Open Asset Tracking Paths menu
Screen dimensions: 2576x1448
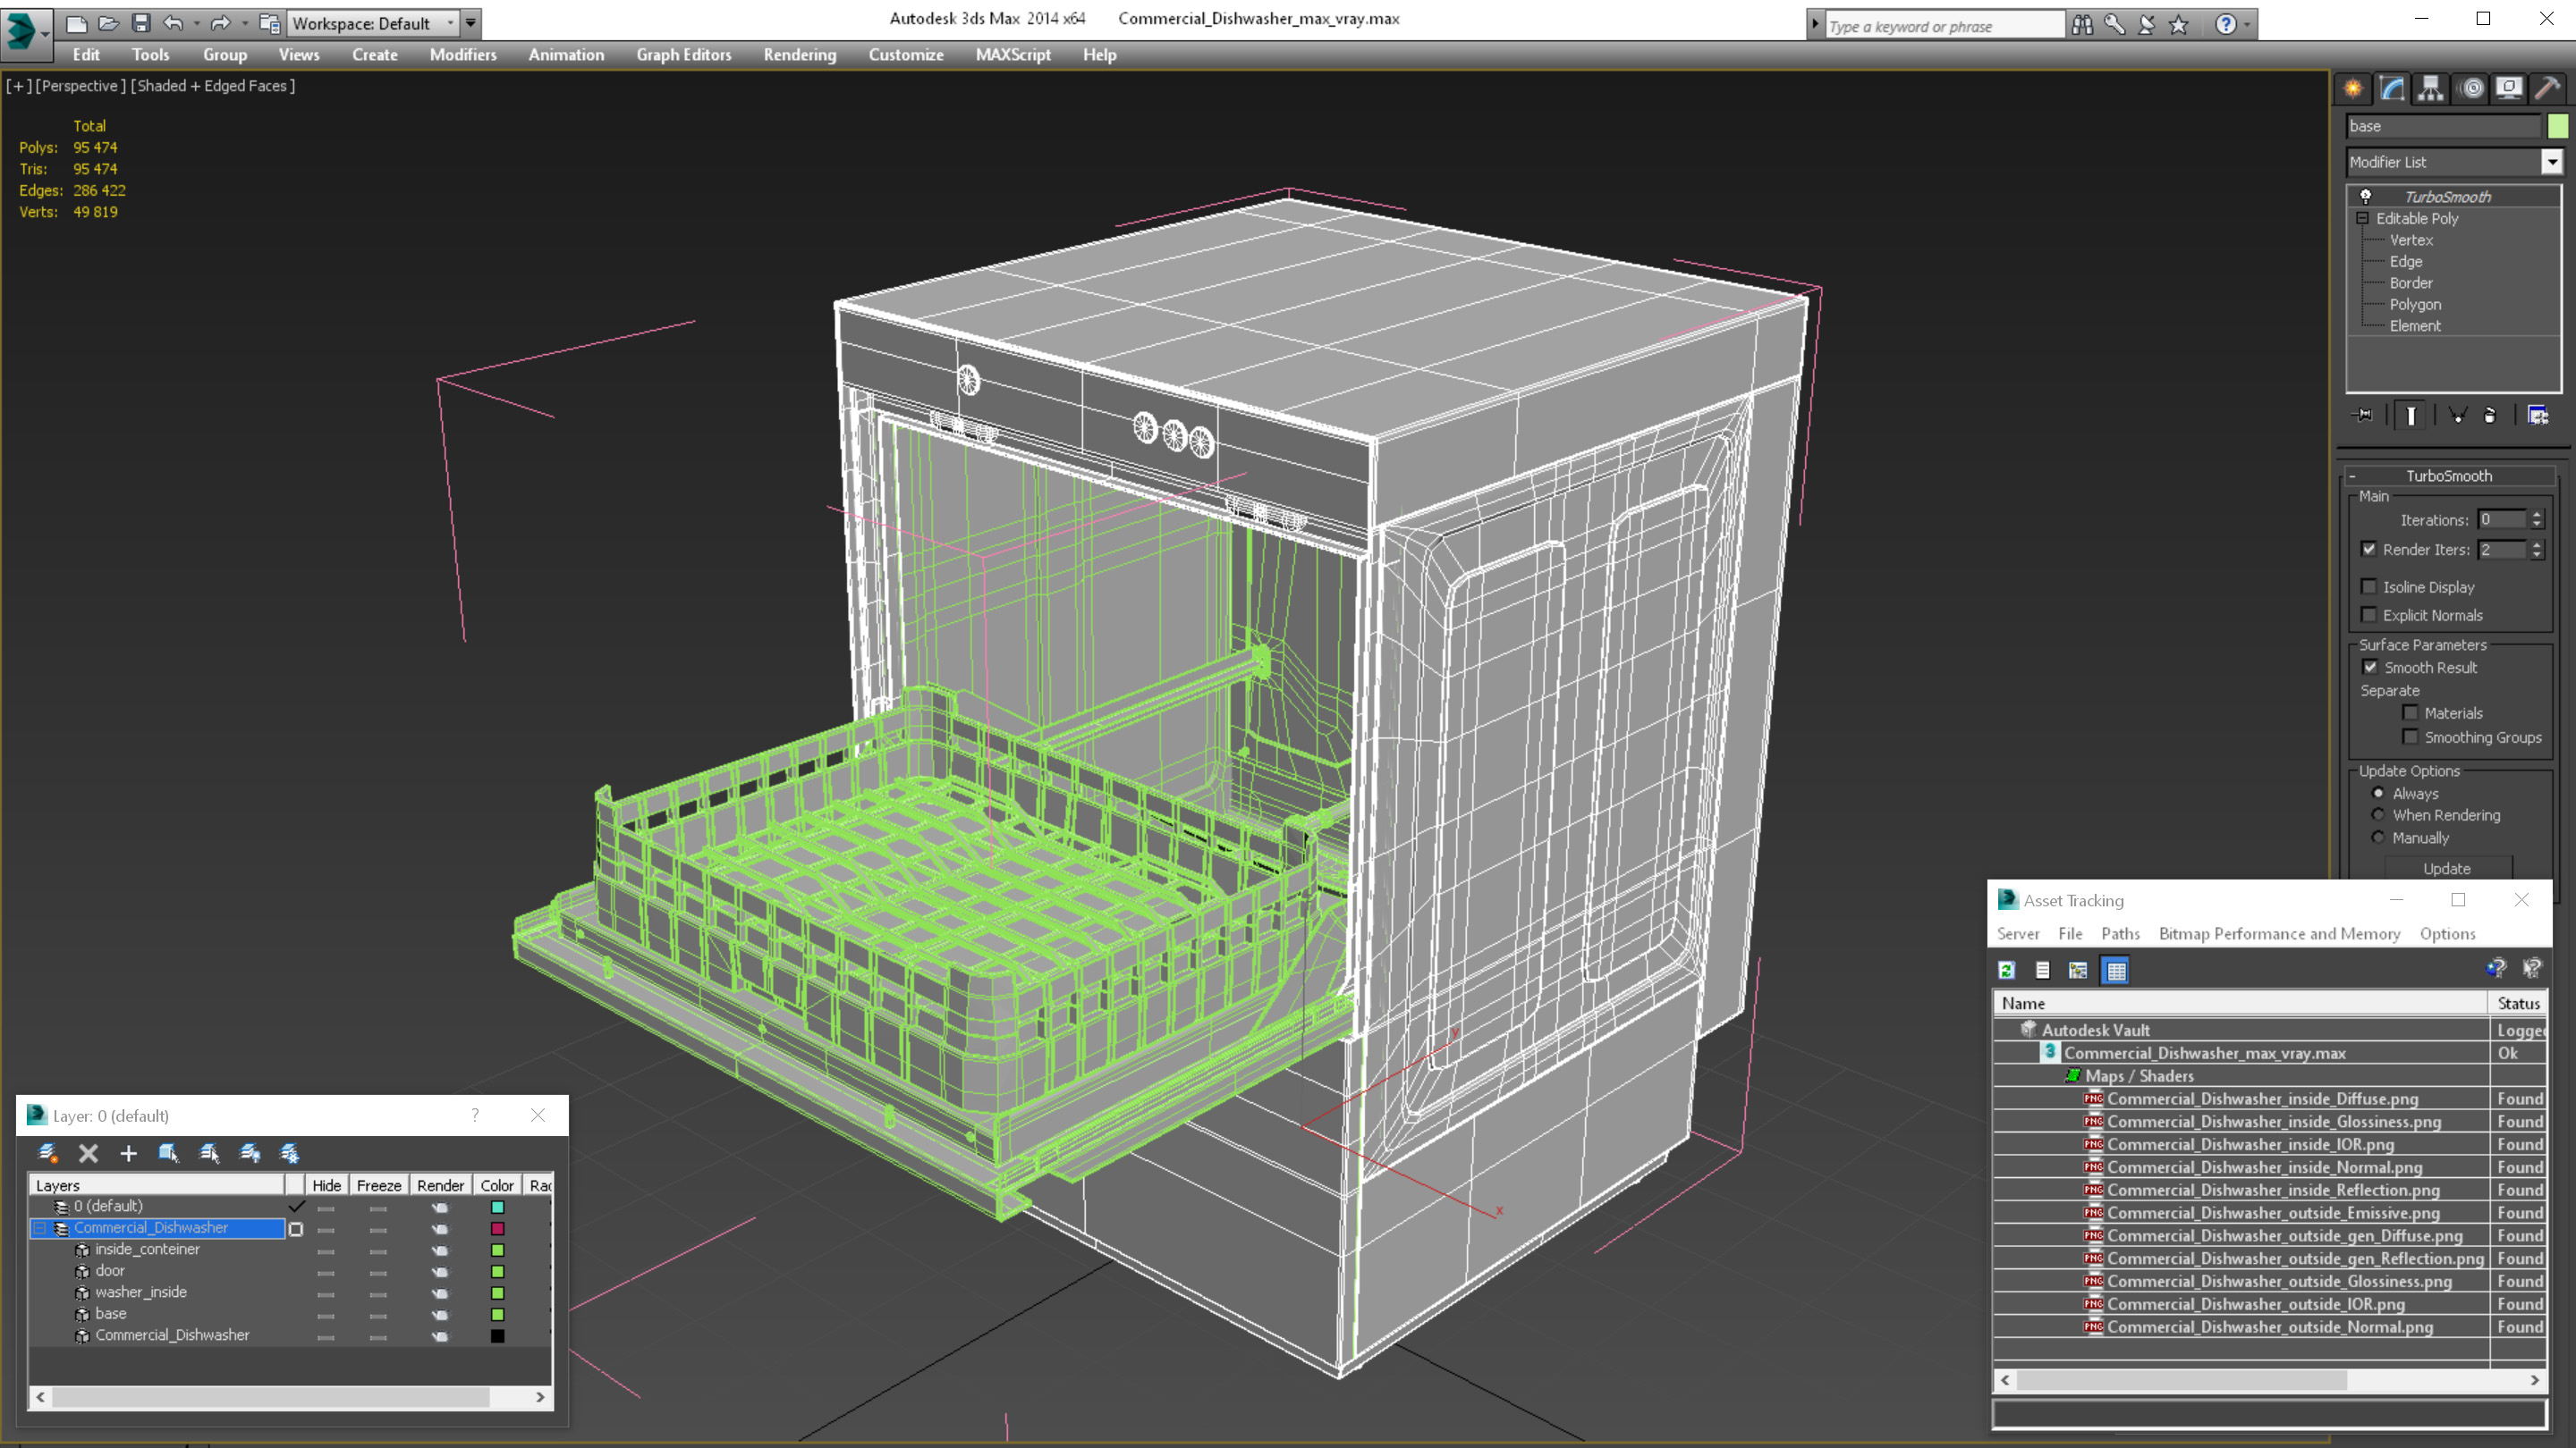2120,933
